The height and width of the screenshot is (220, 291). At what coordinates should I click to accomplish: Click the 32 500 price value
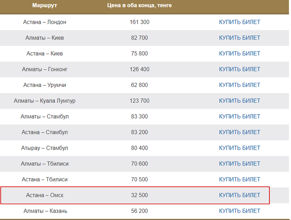tap(139, 195)
